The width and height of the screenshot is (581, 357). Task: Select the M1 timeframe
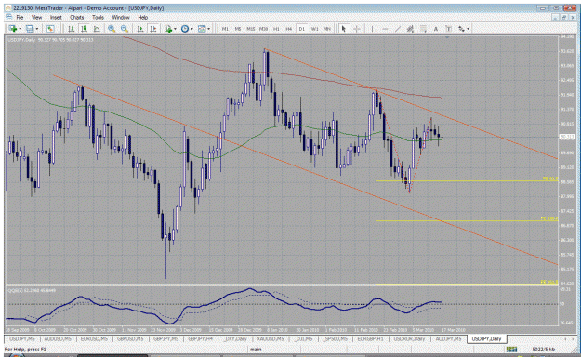pyautogui.click(x=225, y=29)
